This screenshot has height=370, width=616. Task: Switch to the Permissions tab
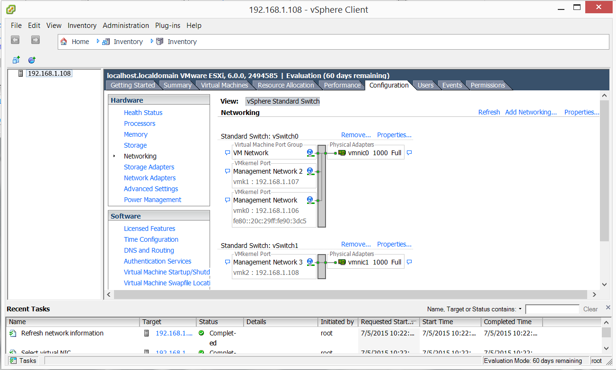[488, 85]
